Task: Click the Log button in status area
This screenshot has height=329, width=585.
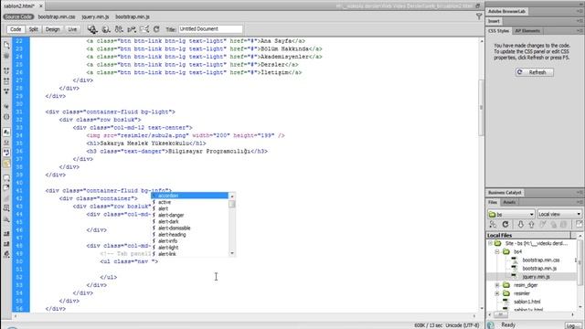Action: [x=572, y=325]
